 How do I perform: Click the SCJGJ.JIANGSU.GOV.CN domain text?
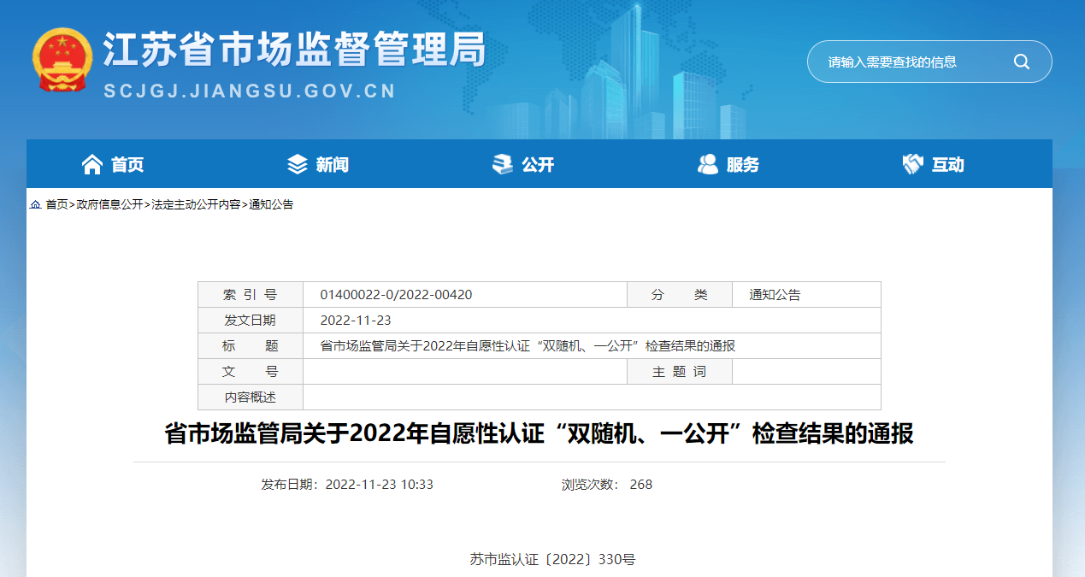click(250, 91)
